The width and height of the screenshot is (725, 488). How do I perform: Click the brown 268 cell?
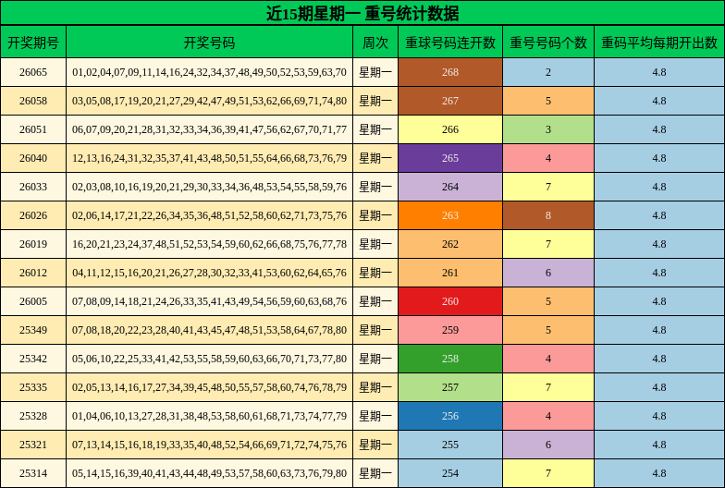point(450,72)
